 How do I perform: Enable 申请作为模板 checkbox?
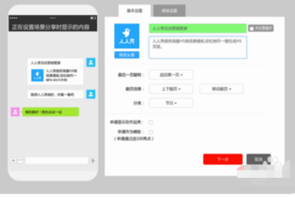click(x=151, y=132)
